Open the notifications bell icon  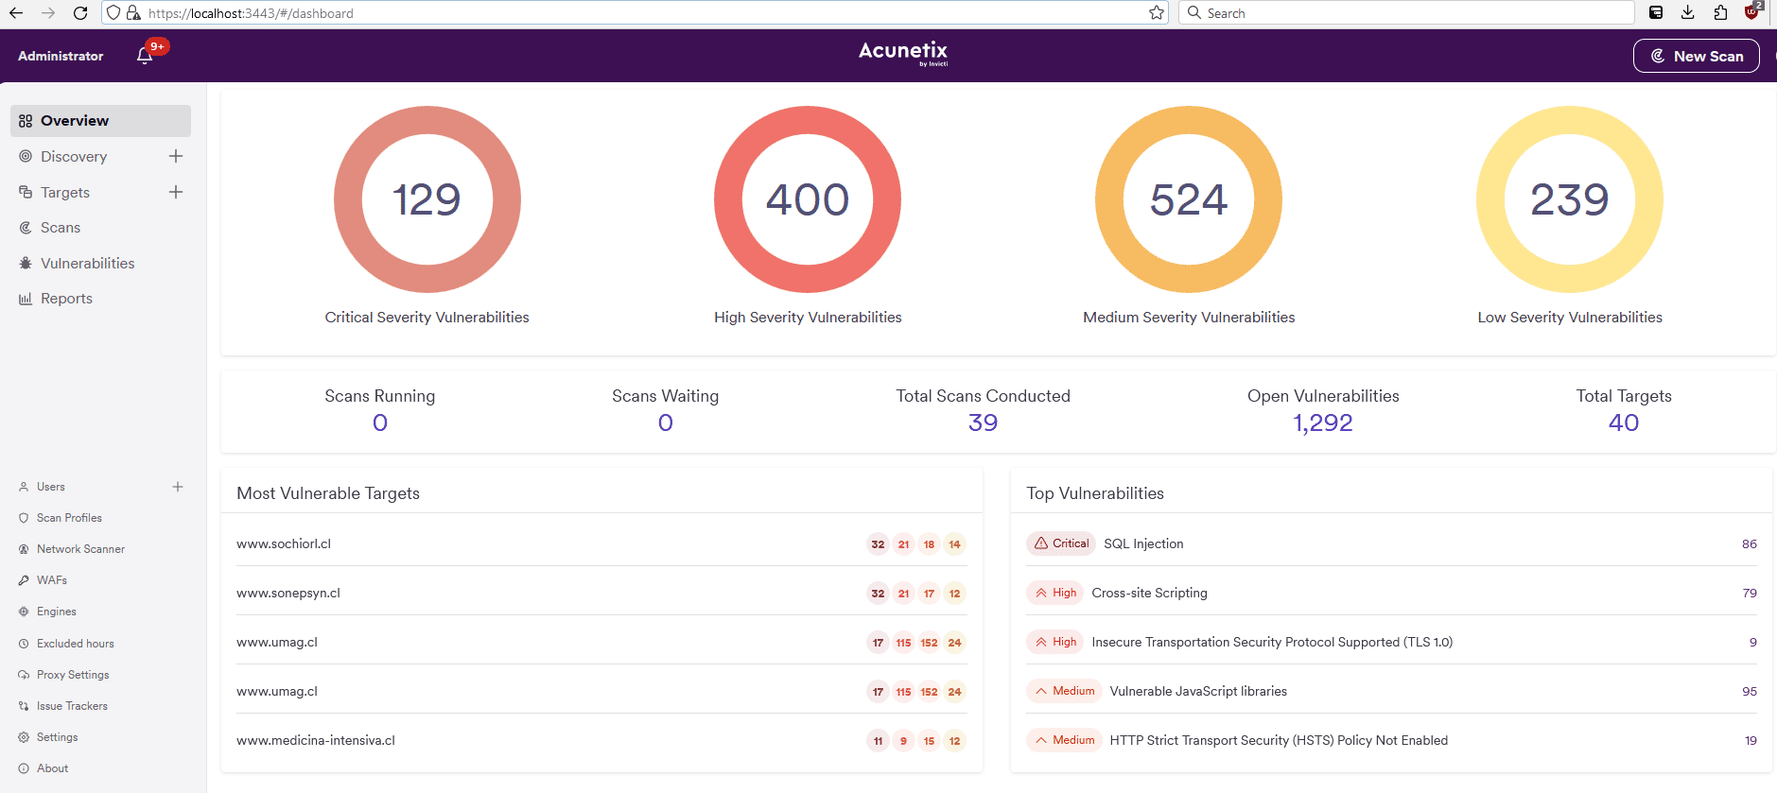[145, 56]
